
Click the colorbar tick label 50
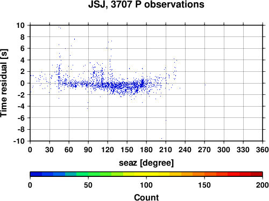click(x=88, y=185)
